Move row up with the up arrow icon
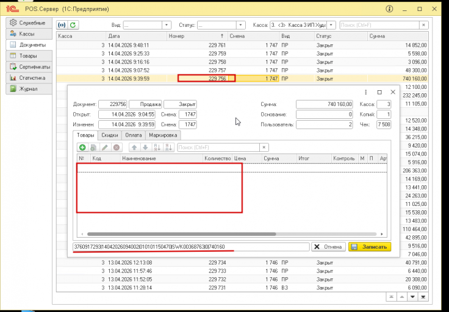 [134, 147]
